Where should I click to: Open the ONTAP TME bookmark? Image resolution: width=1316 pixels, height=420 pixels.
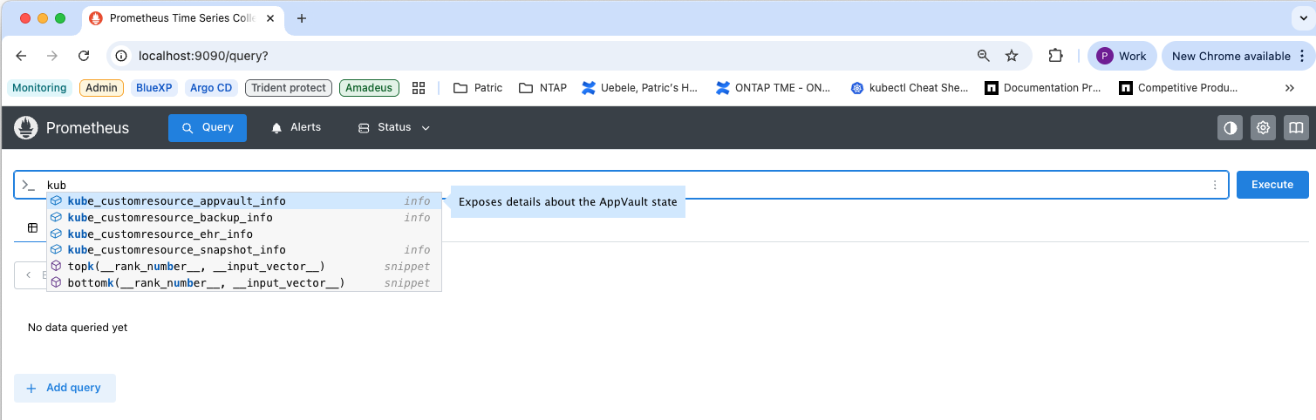pos(774,88)
